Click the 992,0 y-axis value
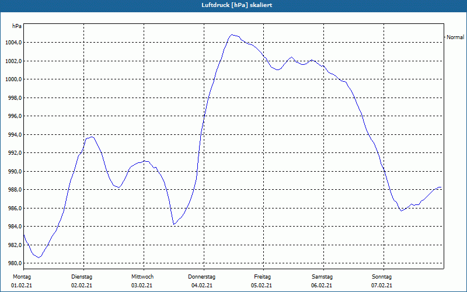Screen dimensions: 467x292 [15, 153]
